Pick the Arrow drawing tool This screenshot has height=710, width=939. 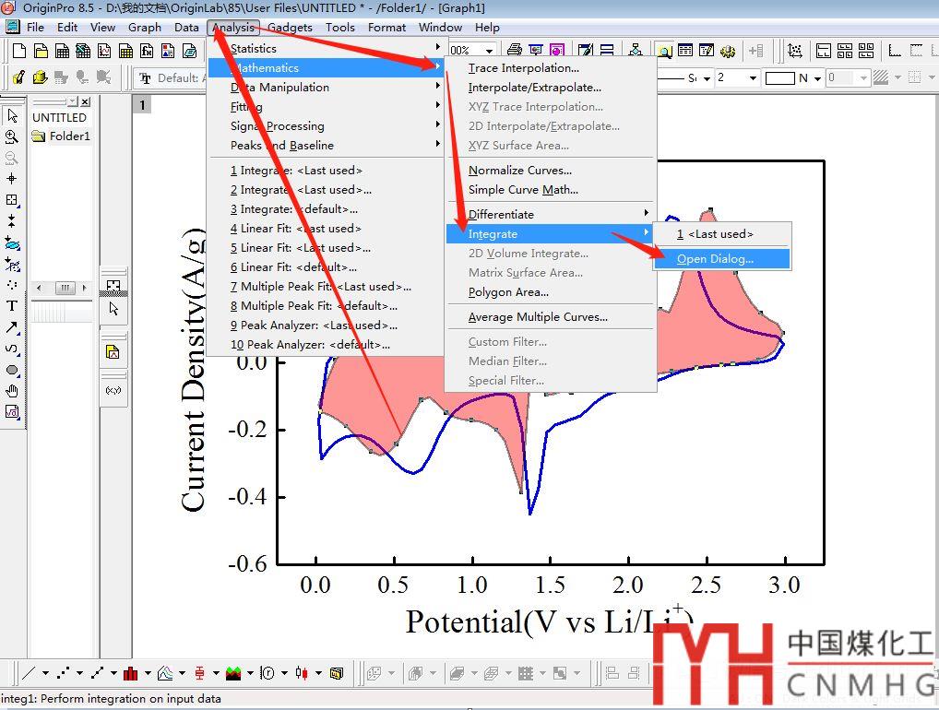tap(12, 327)
